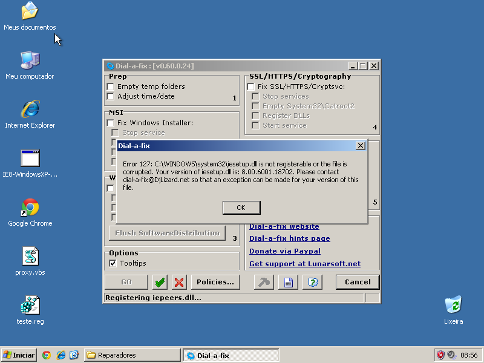Viewport: 484px width, 363px height.
Task: Open Meus documentos desktop icon
Action: click(x=30, y=16)
